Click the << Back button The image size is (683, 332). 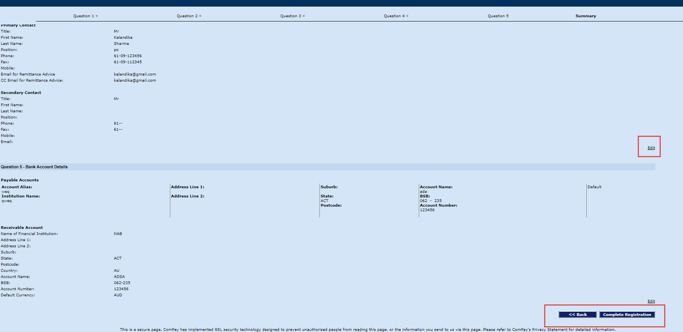[578, 314]
